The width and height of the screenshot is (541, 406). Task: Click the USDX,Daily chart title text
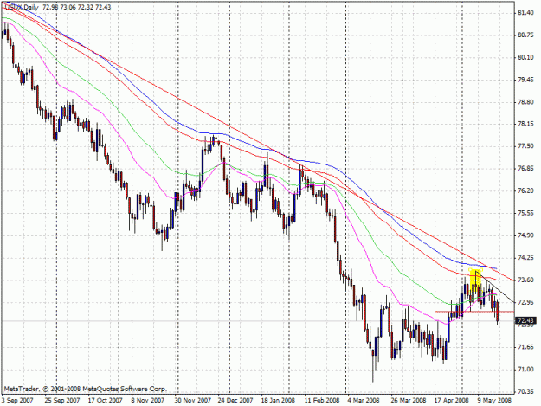click(x=22, y=7)
